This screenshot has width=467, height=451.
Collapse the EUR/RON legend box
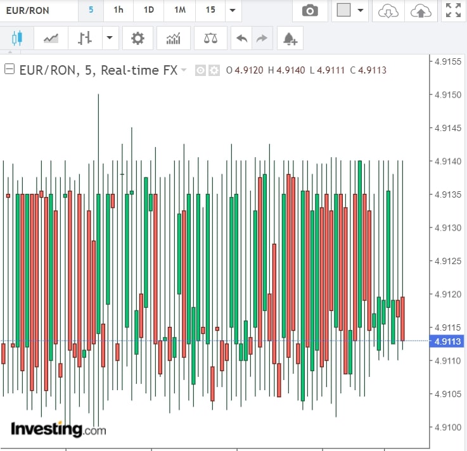[x=10, y=70]
